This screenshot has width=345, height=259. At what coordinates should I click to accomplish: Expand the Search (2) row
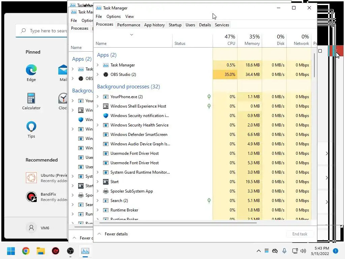pyautogui.click(x=98, y=201)
